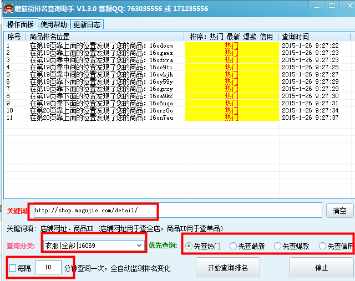Click query time 2015-1-26 9:27:25
This screenshot has width=355, height=281.
coord(310,68)
